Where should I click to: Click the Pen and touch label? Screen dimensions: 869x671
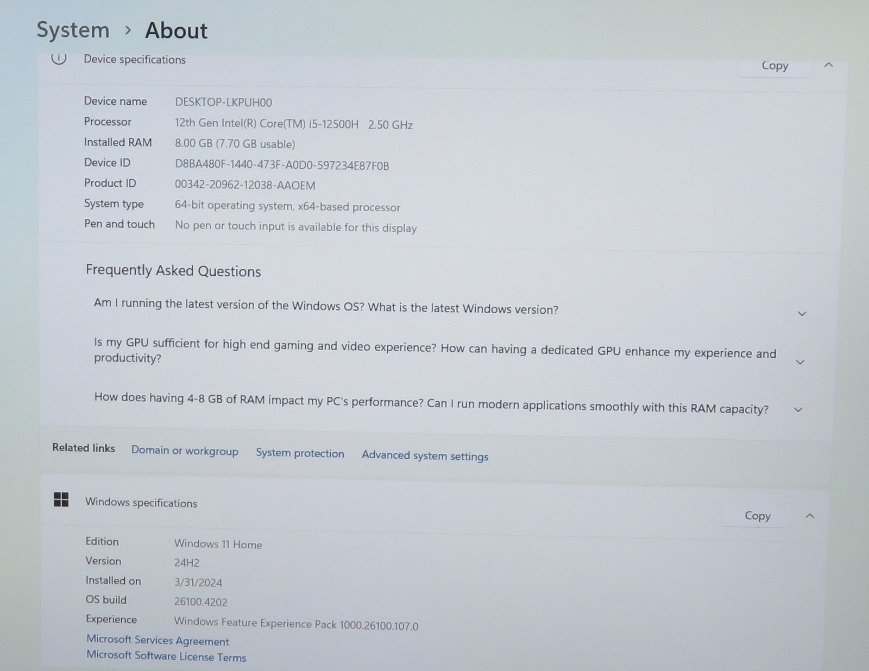[119, 224]
